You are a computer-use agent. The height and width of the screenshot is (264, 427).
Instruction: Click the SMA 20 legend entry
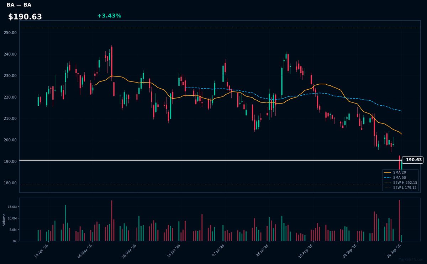(x=395, y=172)
